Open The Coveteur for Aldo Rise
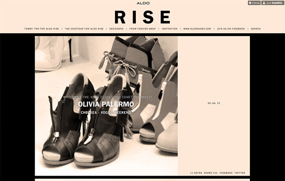 click(x=84, y=29)
